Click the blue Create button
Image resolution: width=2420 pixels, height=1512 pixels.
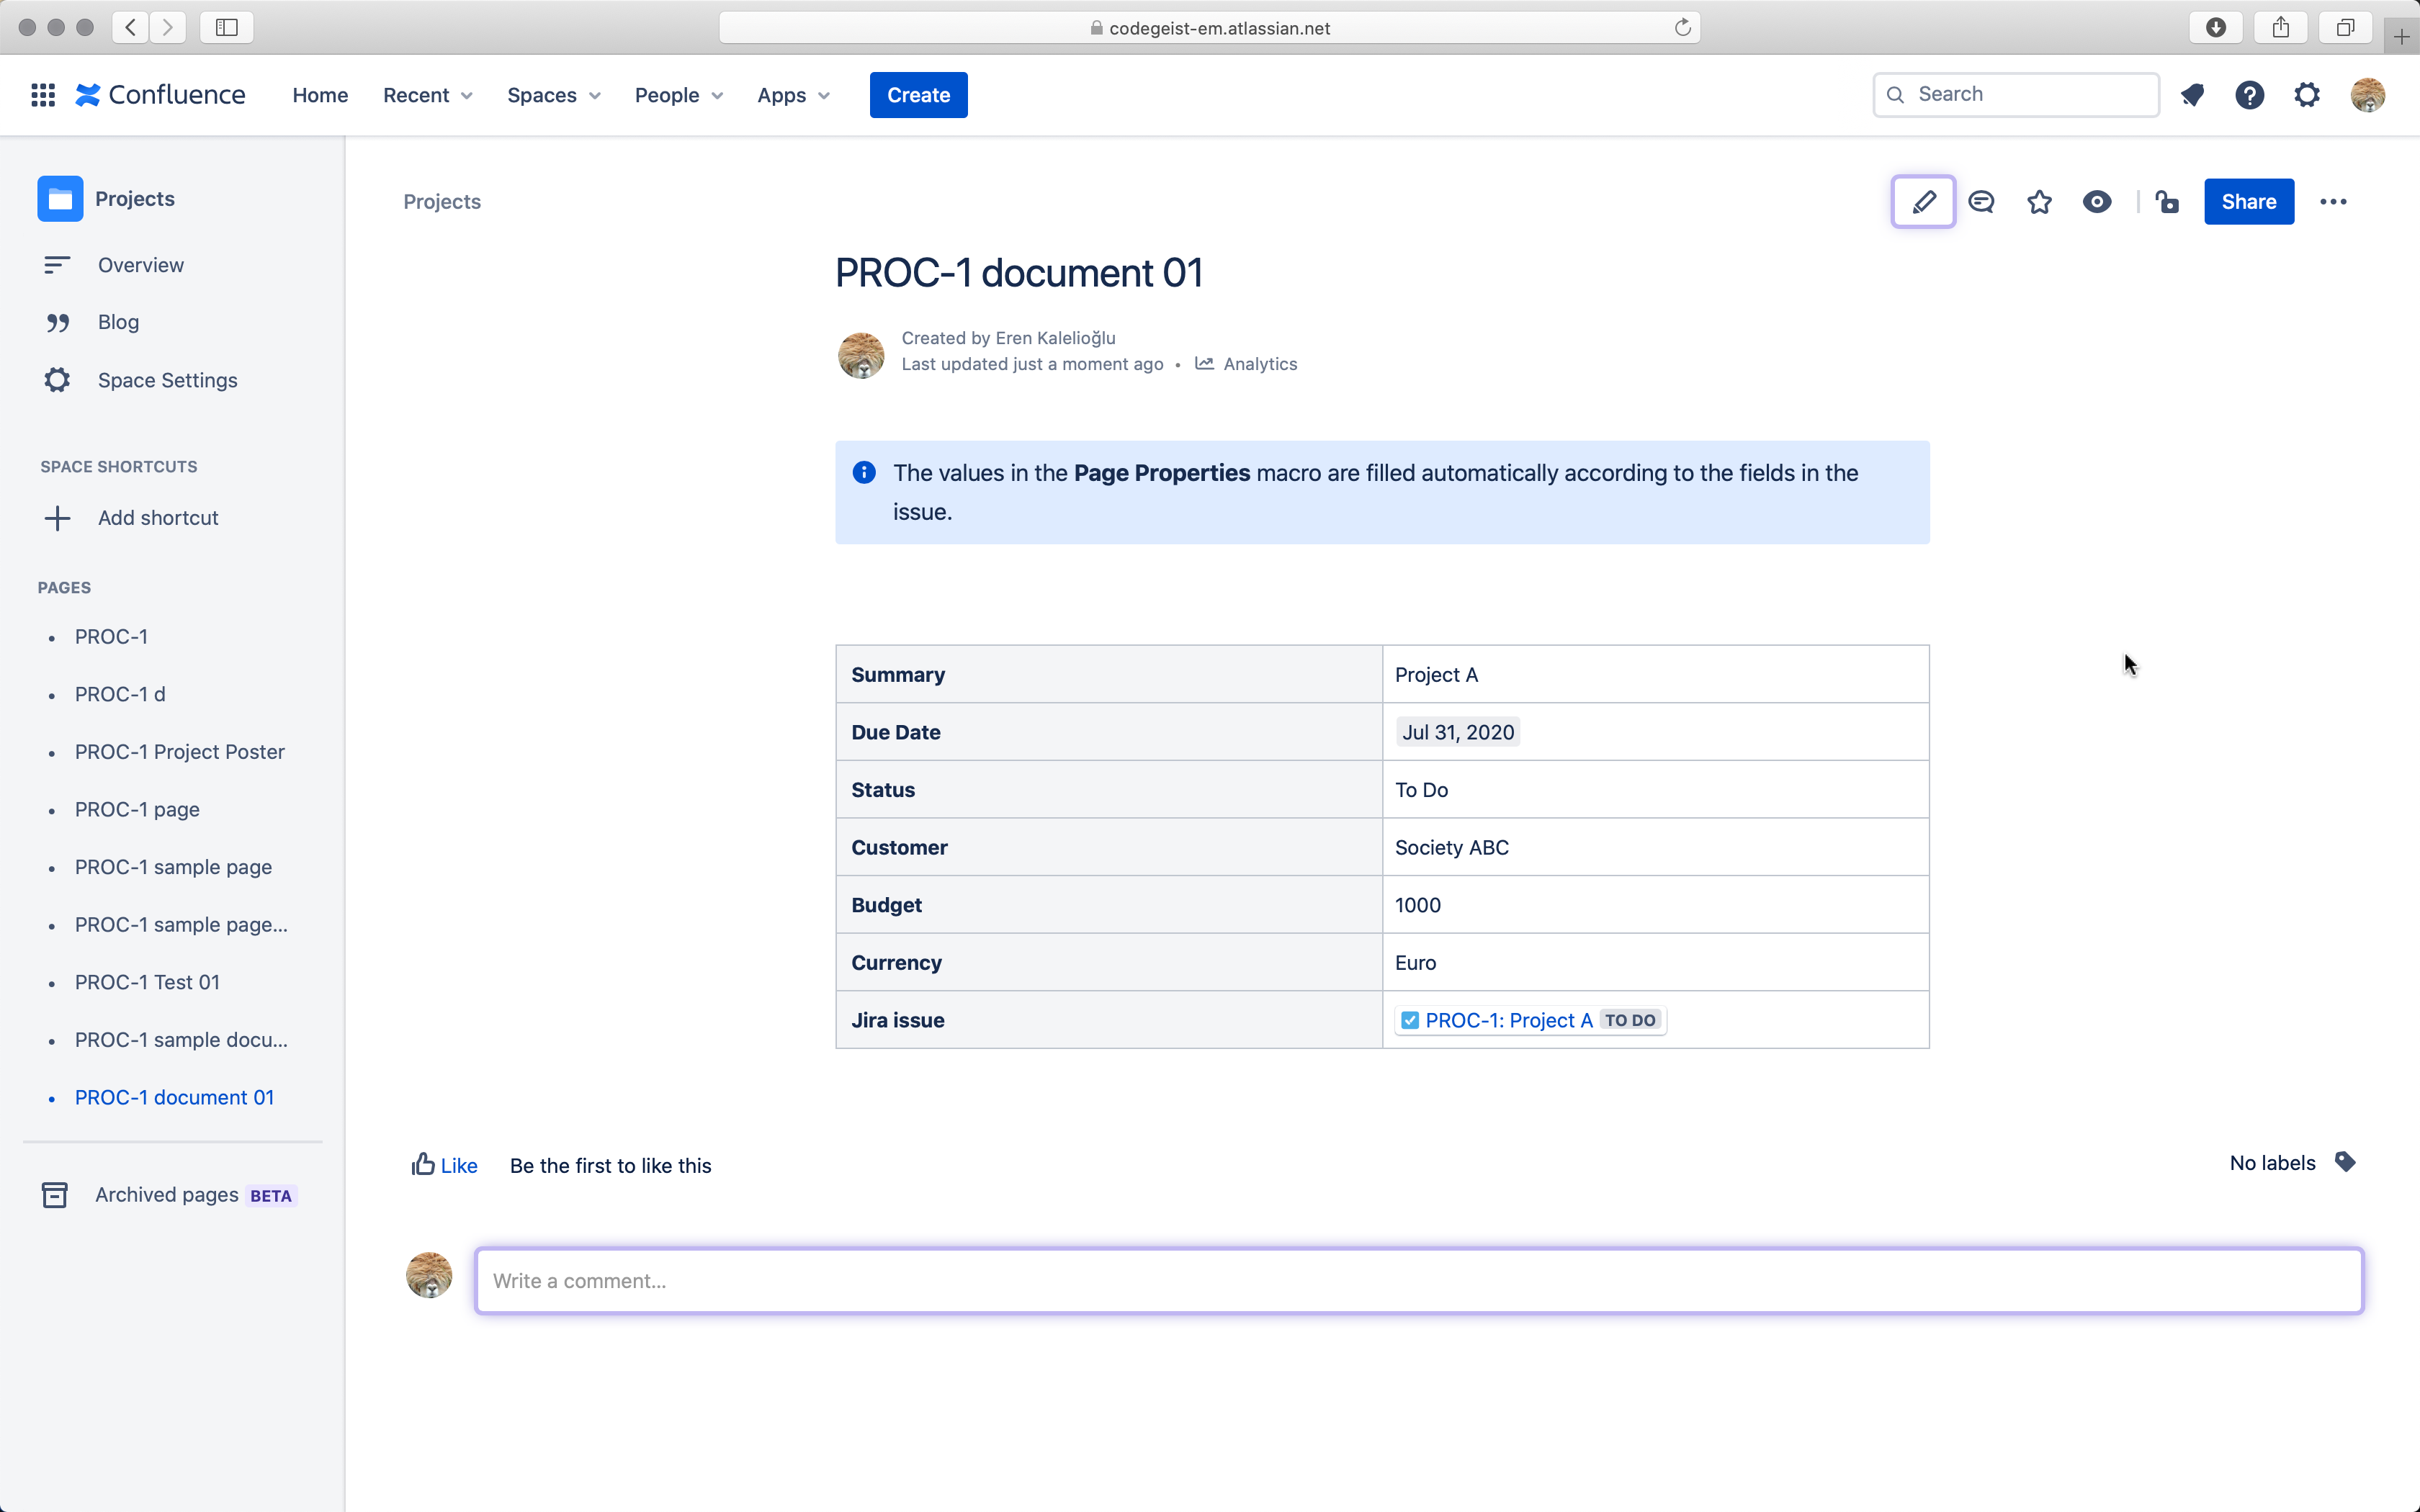point(918,95)
